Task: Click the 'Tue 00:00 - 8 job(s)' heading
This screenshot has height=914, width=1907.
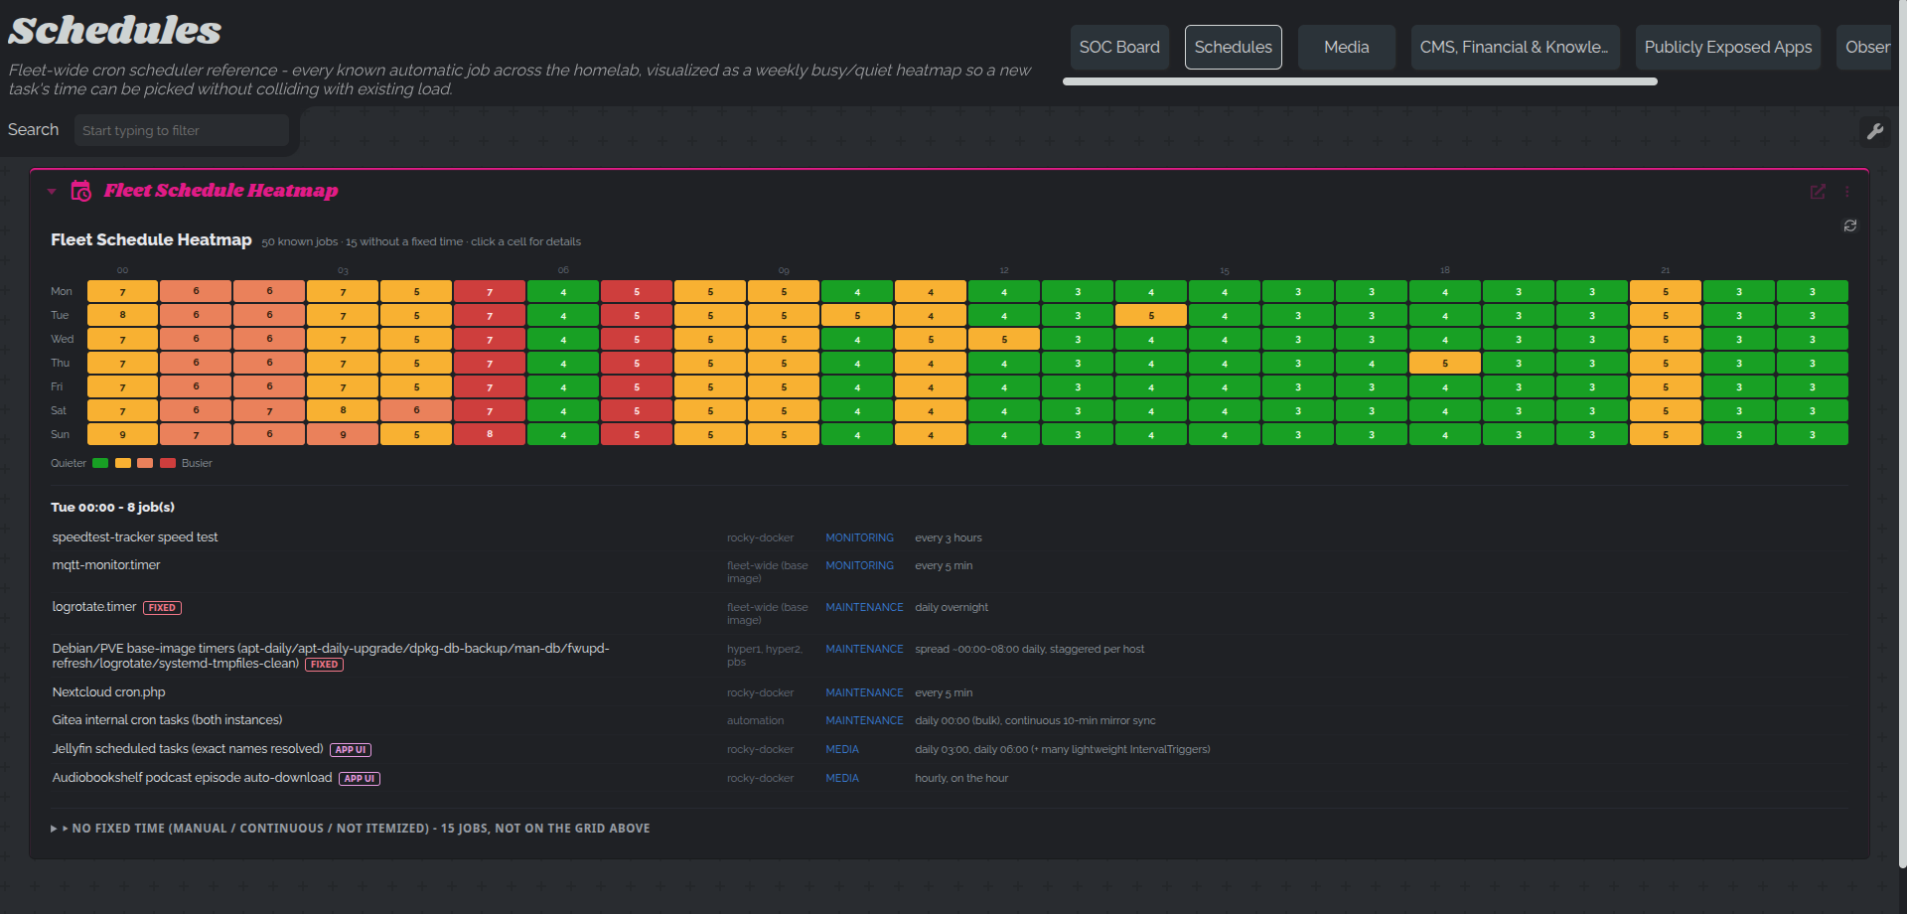Action: [113, 507]
